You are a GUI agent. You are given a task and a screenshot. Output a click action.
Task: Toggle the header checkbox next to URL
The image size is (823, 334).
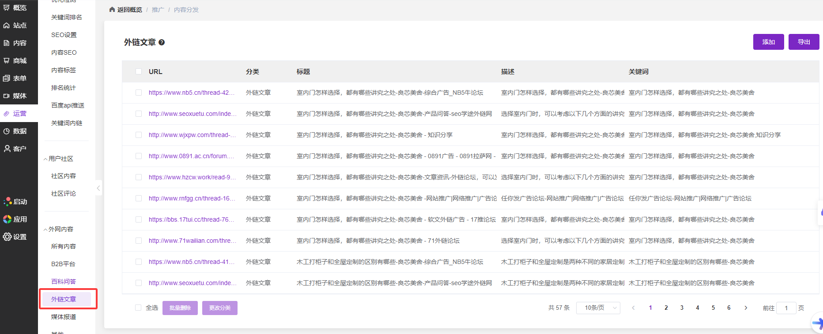[139, 71]
